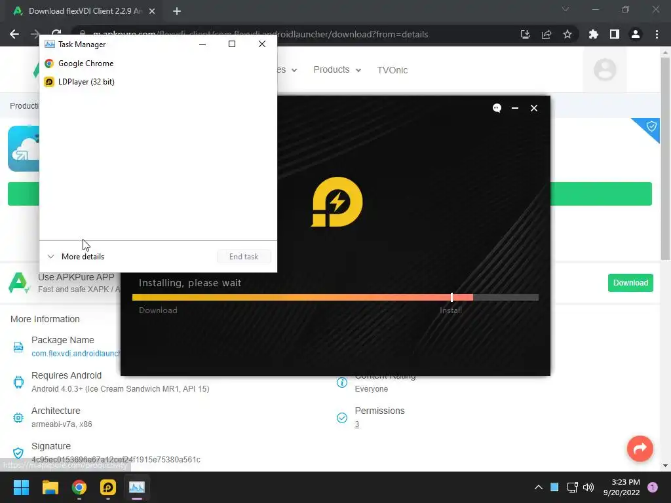Screen dimensions: 671x503
Task: Click the page vertical scrollbar
Action: coord(665,158)
